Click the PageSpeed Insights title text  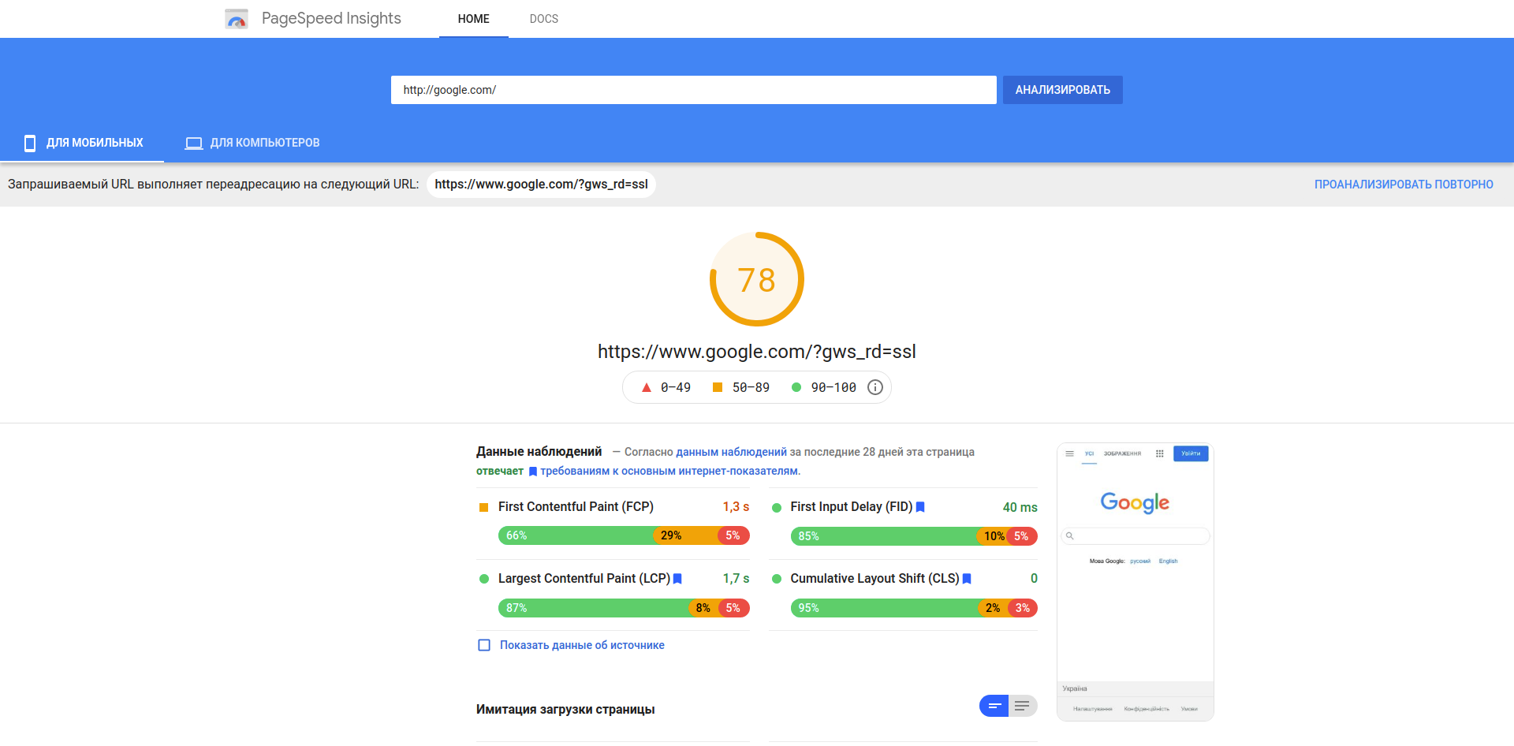[331, 18]
